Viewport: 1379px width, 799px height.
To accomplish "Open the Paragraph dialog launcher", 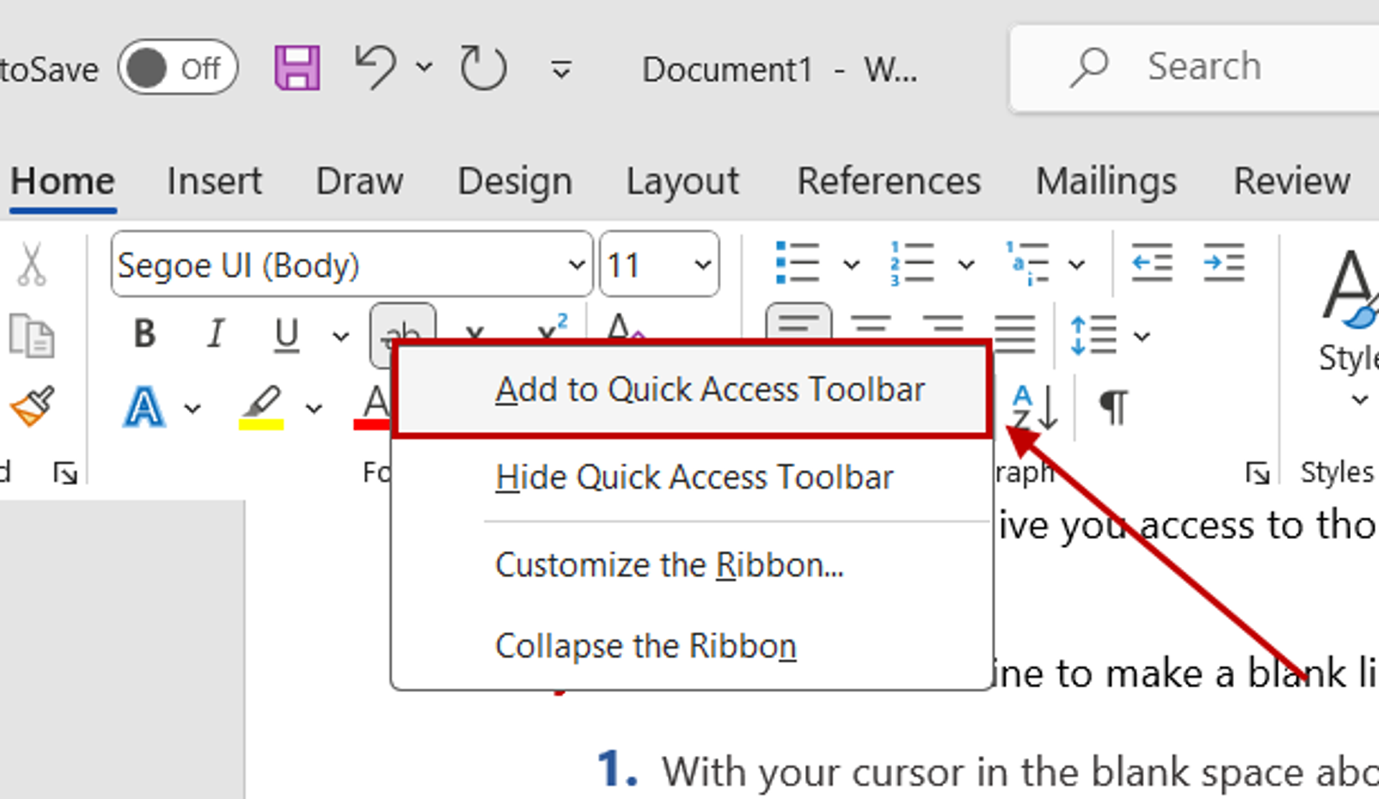I will (x=1258, y=473).
